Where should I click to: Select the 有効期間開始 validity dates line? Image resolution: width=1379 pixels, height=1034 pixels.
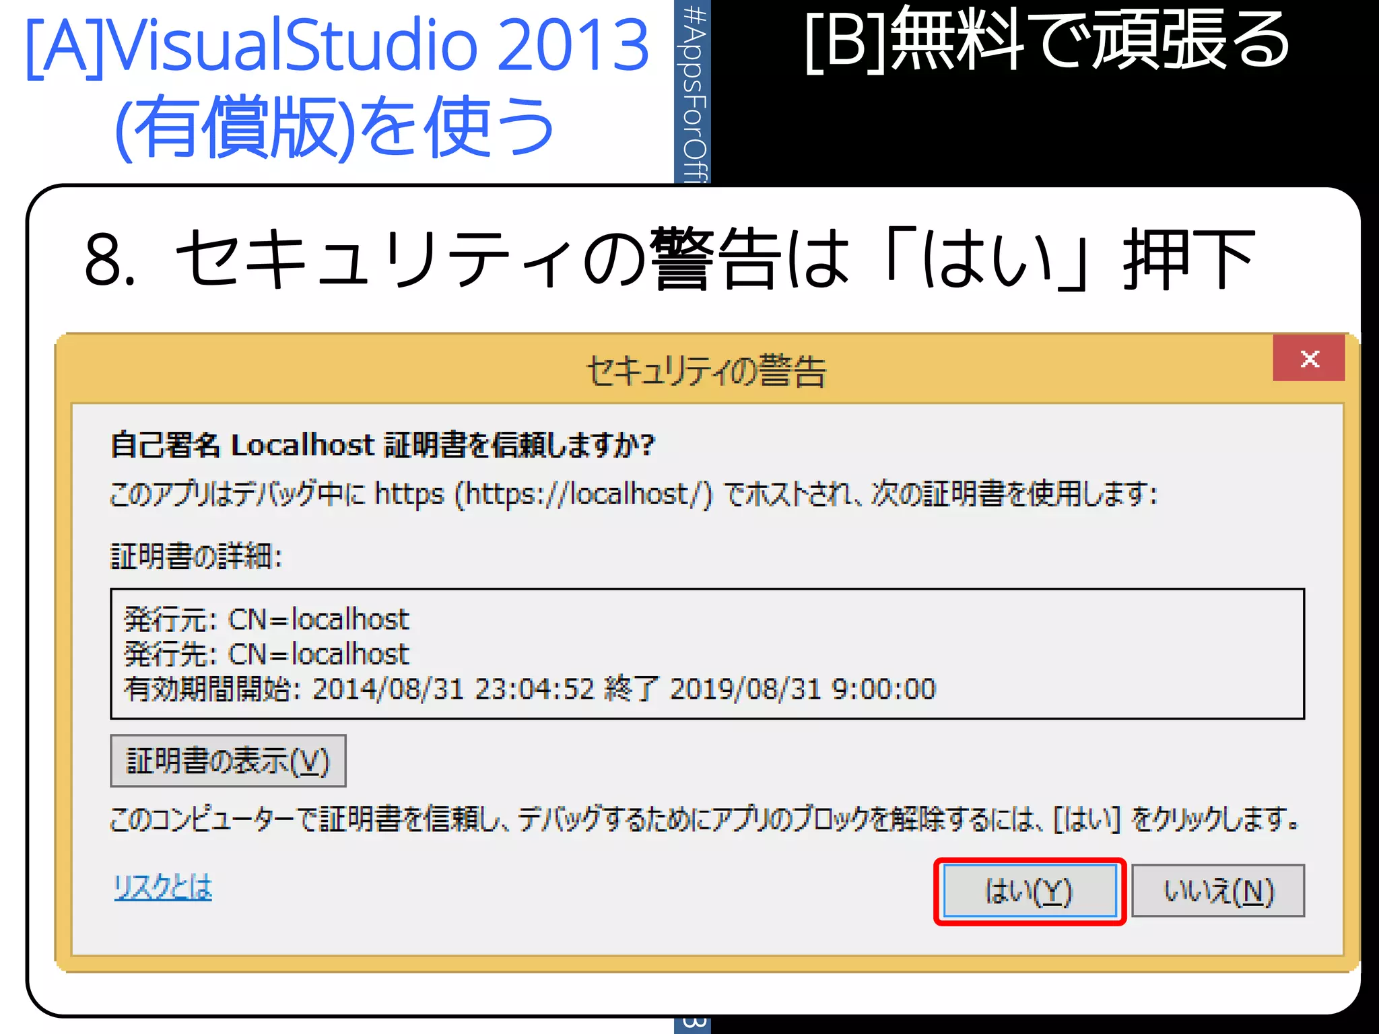[530, 689]
